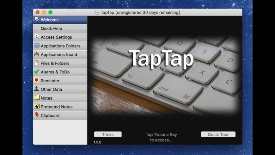Click the yellow Notes icon
The height and width of the screenshot is (155, 275).
coord(37,97)
